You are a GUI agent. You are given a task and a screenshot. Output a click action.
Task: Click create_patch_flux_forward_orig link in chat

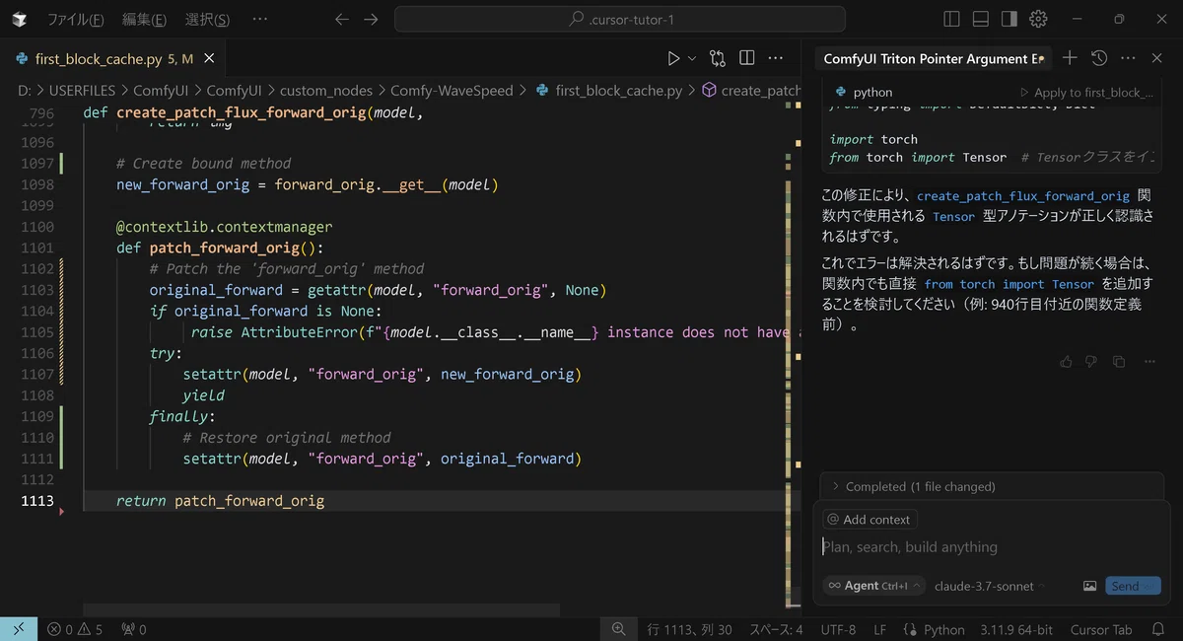coord(1023,196)
